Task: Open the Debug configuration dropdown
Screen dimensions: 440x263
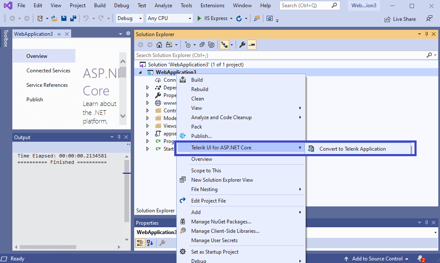Action: 129,18
